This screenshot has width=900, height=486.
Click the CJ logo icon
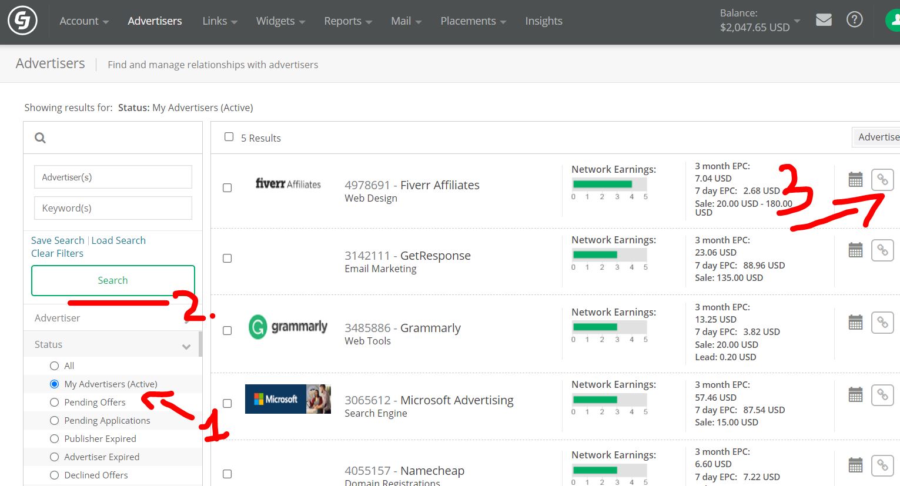tap(22, 21)
